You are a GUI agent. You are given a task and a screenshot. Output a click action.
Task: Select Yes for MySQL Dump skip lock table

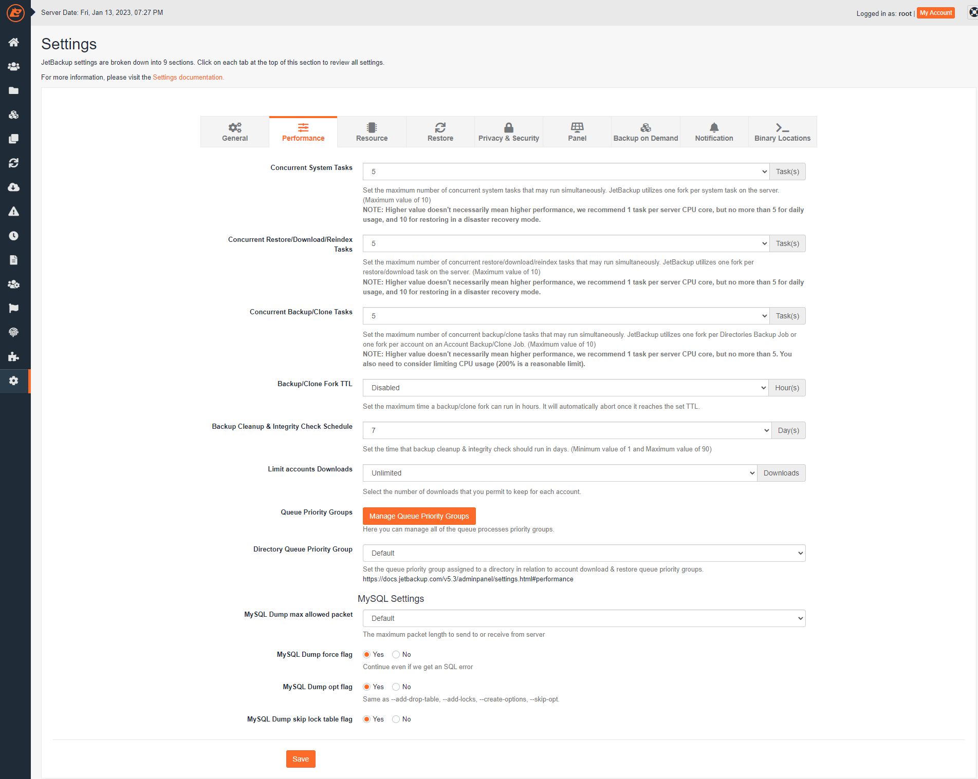[366, 719]
